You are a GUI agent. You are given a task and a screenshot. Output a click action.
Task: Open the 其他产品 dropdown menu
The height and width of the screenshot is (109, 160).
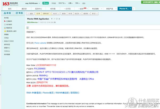[62, 3]
